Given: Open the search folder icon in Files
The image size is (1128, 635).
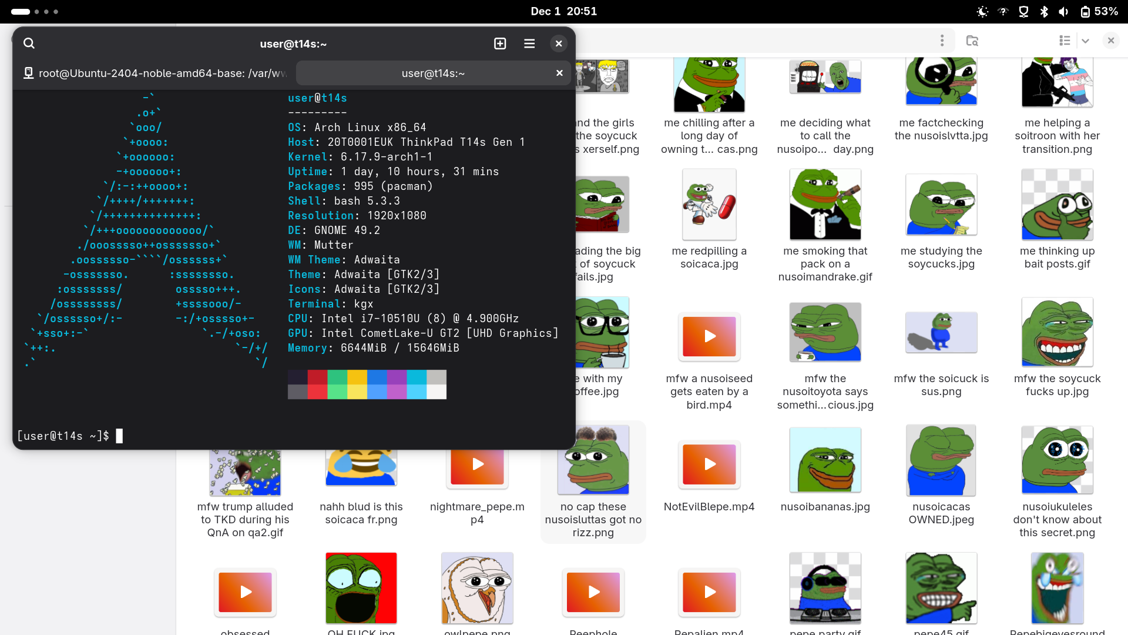Looking at the screenshot, I should [x=972, y=41].
